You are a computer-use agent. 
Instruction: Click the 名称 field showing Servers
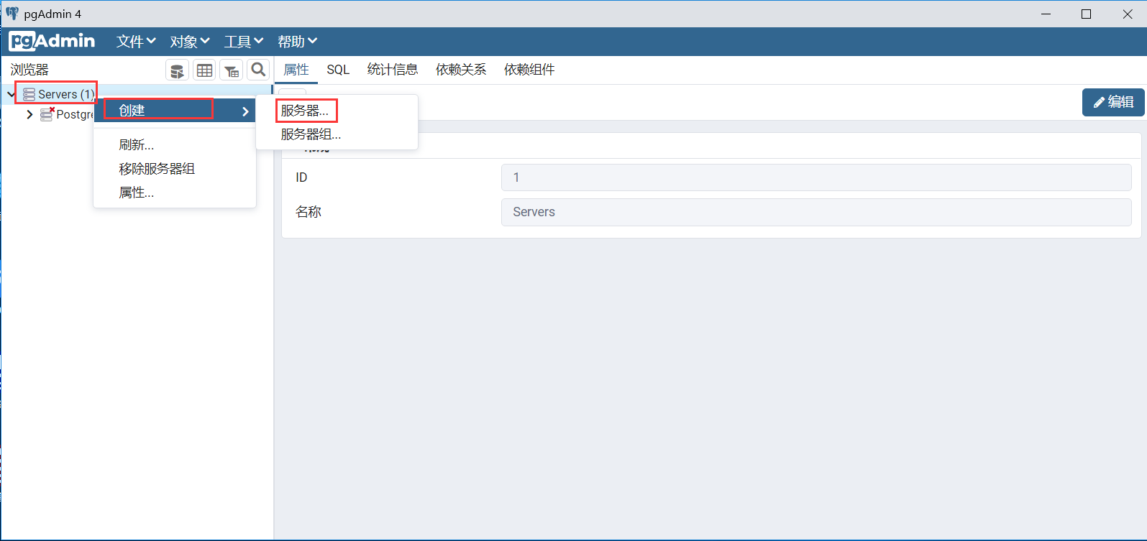pyautogui.click(x=816, y=212)
